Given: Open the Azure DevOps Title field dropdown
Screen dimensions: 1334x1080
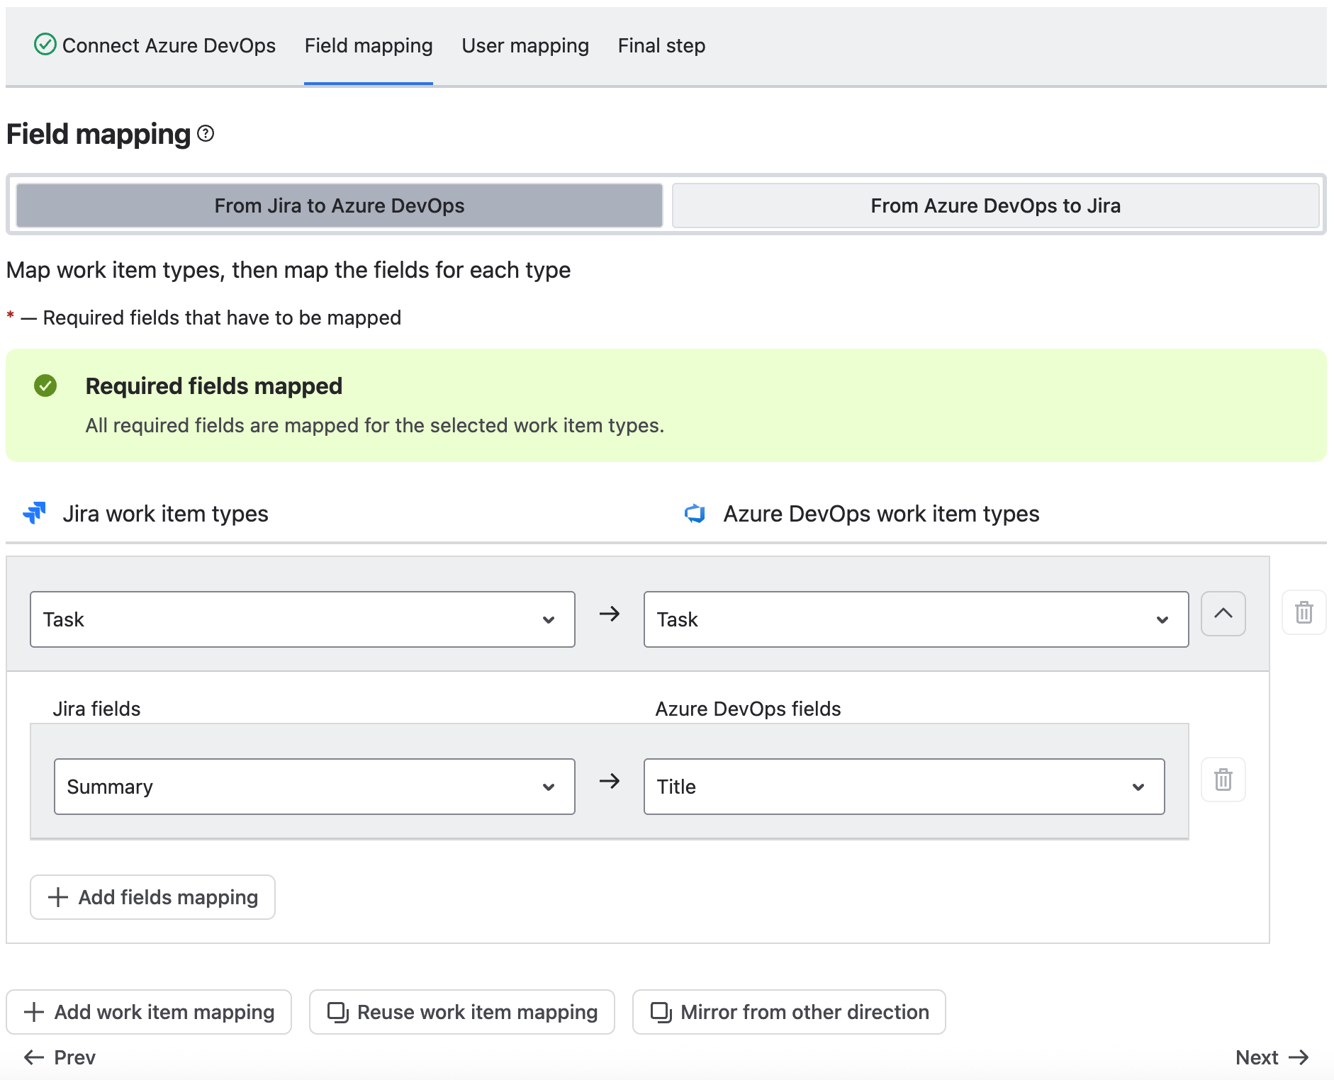Looking at the screenshot, I should point(904,787).
